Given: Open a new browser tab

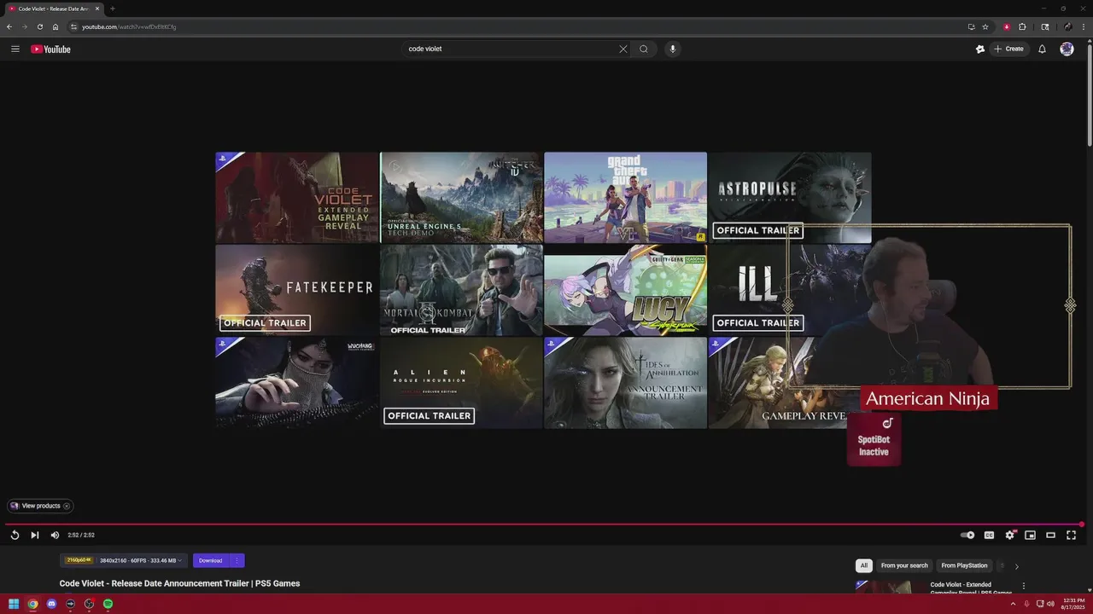Looking at the screenshot, I should 112,9.
